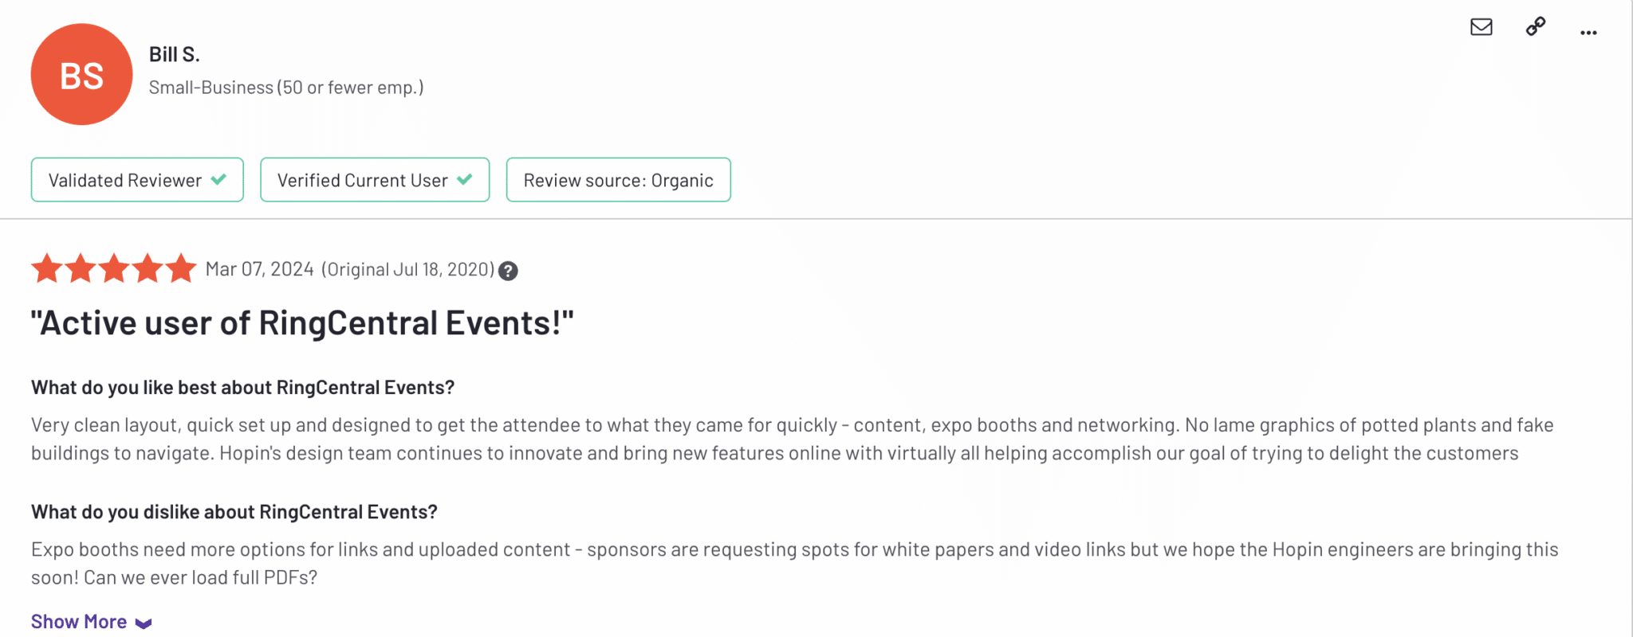This screenshot has width=1633, height=637.
Task: Click the question mark help icon
Action: click(508, 271)
